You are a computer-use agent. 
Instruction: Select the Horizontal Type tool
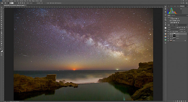pyautogui.click(x=1, y=38)
